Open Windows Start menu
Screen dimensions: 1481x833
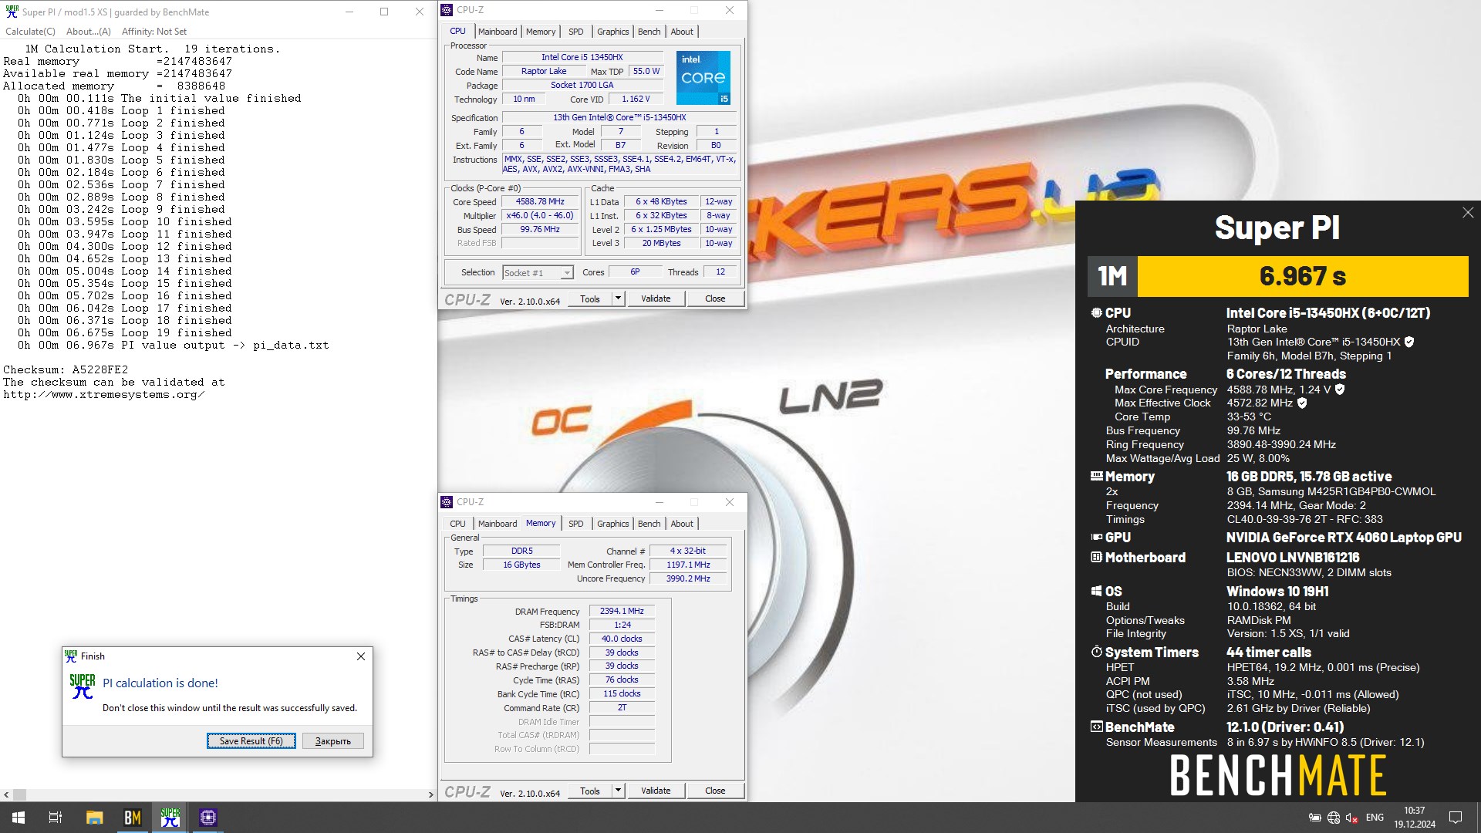pyautogui.click(x=19, y=818)
